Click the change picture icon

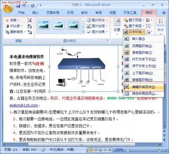point(30,26)
